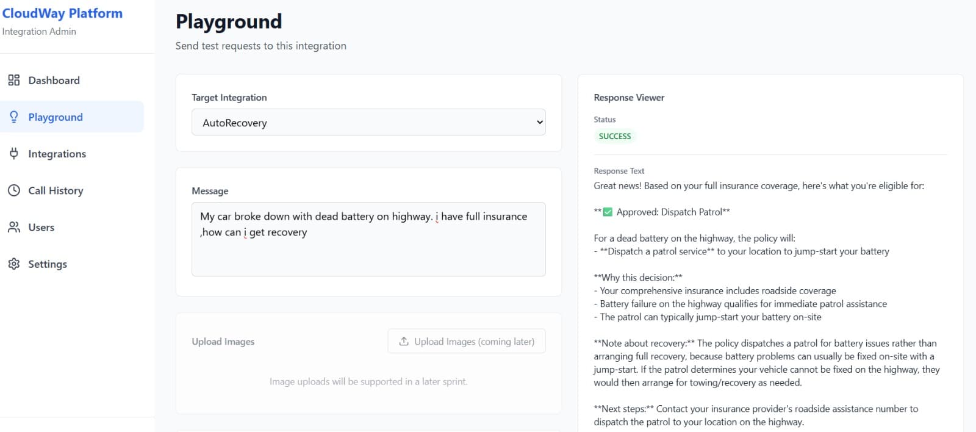Click the Dashboard grid icon

13,80
